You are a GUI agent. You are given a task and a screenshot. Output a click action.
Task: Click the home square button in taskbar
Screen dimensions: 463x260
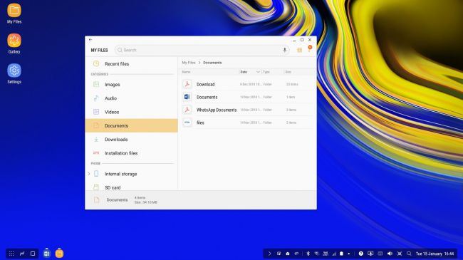click(33, 254)
